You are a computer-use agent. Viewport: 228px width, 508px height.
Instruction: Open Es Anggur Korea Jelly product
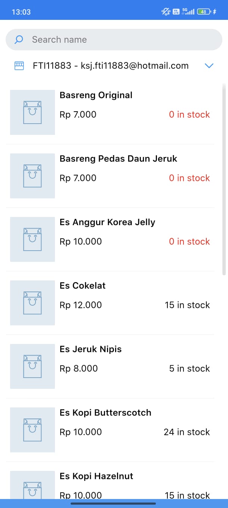(x=107, y=222)
